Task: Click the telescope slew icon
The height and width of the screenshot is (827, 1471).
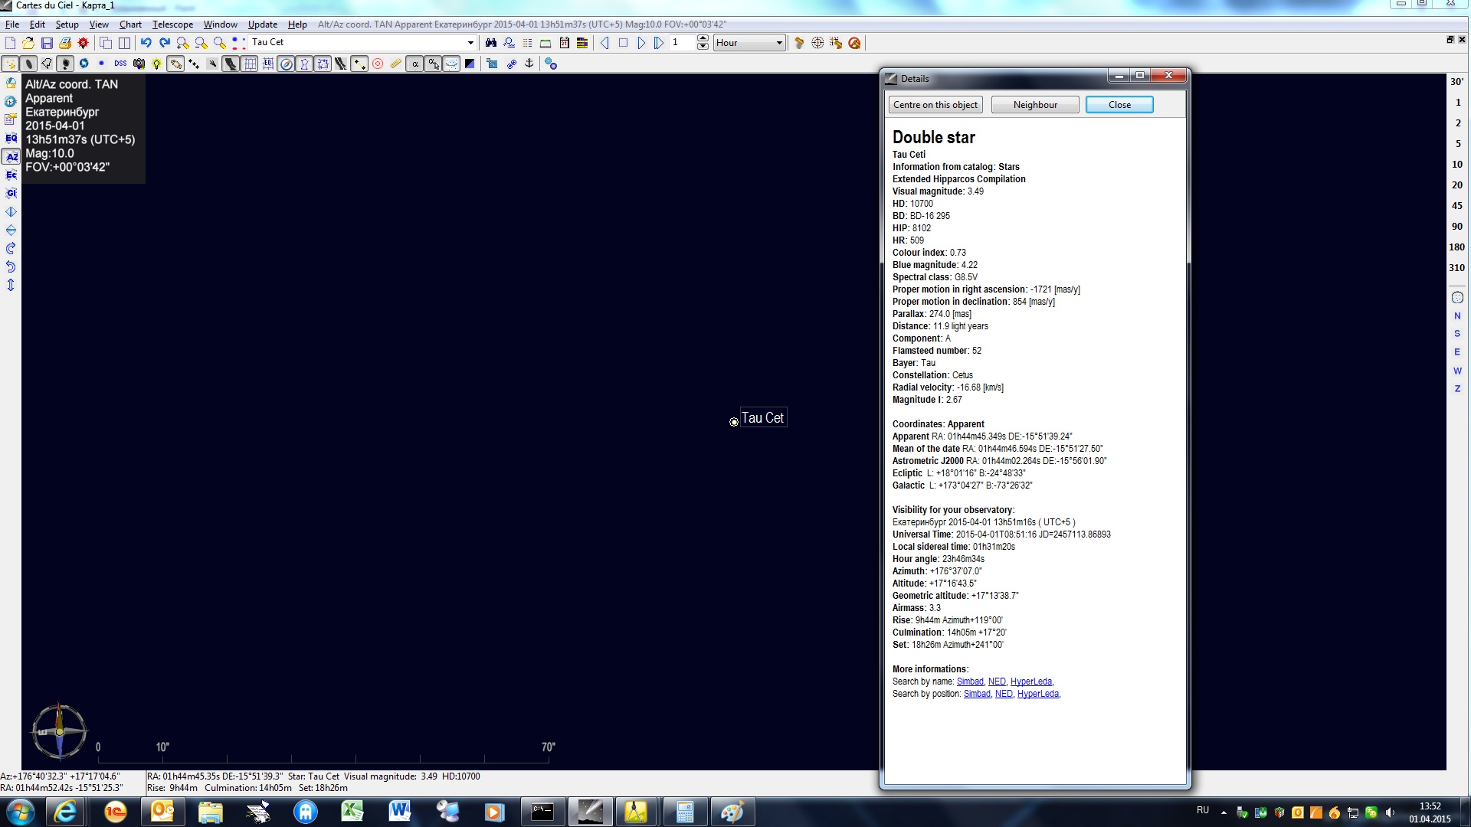Action: pos(799,43)
